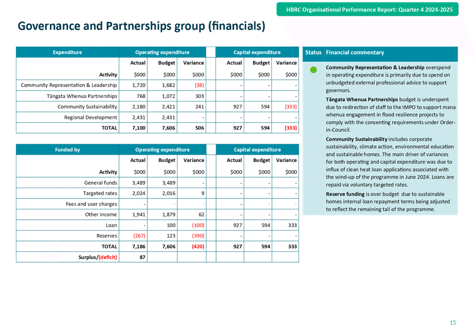The height and width of the screenshot is (333, 474).
Task: Click the bold Tāngata Whenua Partnerships commentary heading
Action: click(362, 99)
